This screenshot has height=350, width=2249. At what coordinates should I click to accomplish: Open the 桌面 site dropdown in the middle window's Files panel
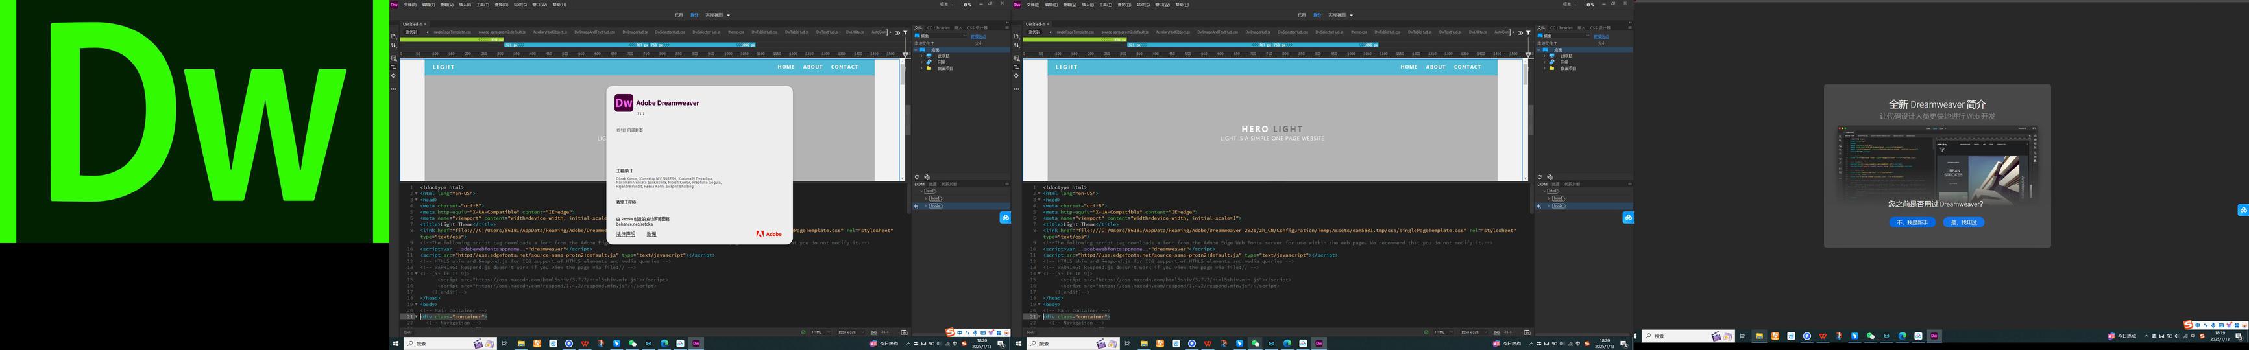click(1564, 36)
